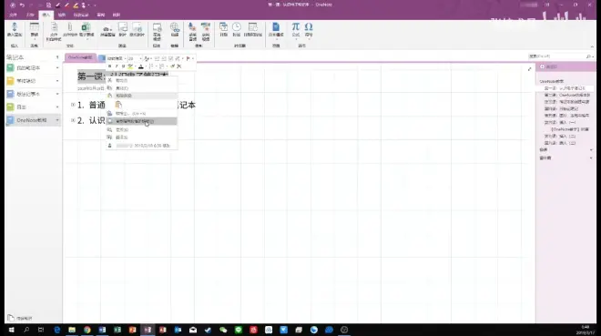
Task: Open the Equation pi icon
Action: [x=296, y=29]
